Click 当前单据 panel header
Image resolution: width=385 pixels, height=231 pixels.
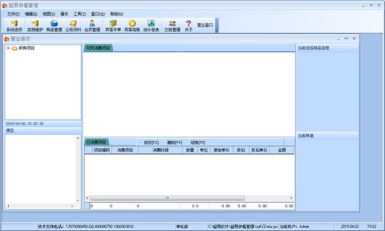tap(327, 135)
